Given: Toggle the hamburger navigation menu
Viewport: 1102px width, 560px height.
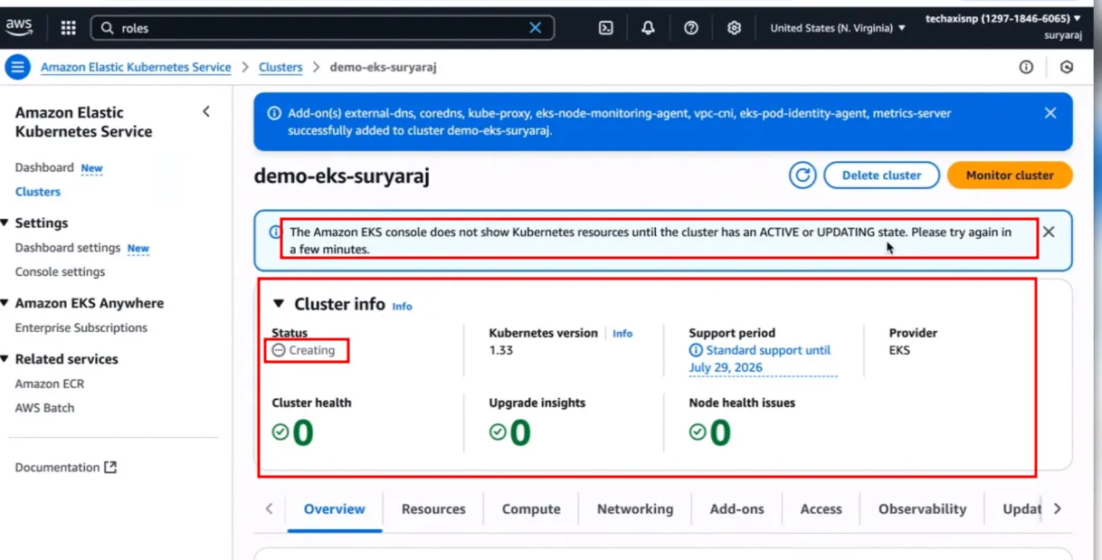Looking at the screenshot, I should (x=17, y=67).
